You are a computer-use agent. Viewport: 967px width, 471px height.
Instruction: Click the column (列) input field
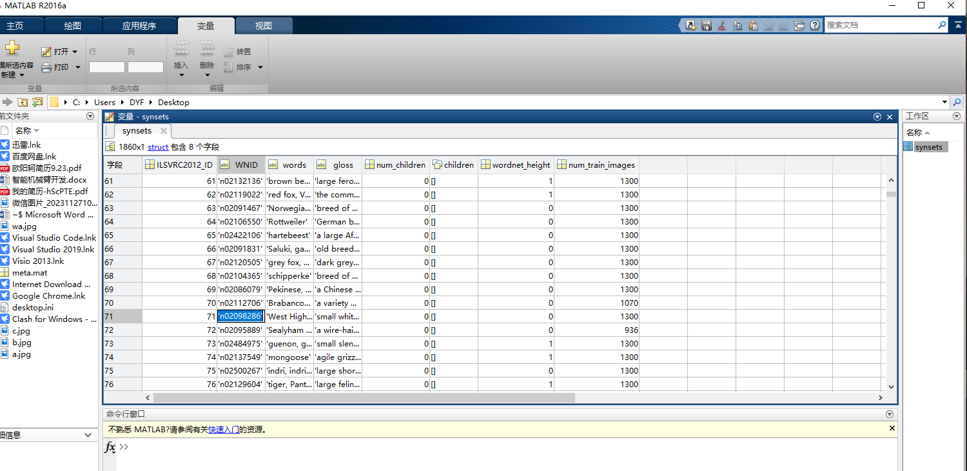tap(146, 67)
